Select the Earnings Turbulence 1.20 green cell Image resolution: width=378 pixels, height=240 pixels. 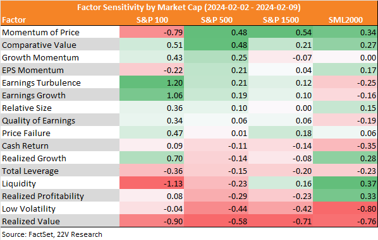(152, 82)
